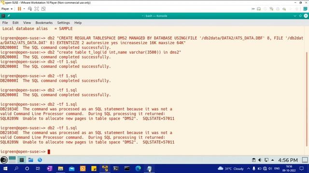Image resolution: width=309 pixels, height=173 pixels.
Task: Show hidden Windows tray icons
Action: point(249,169)
